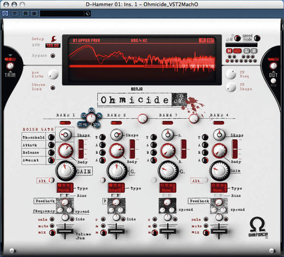Click the Band 3/Band 4 crossover knob

click(x=194, y=119)
